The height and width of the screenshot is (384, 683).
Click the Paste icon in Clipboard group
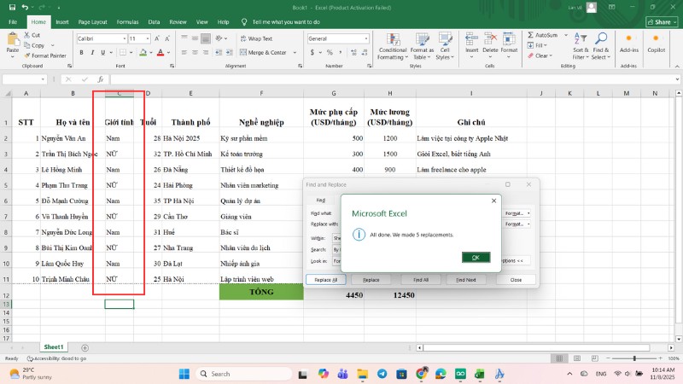tap(12, 40)
